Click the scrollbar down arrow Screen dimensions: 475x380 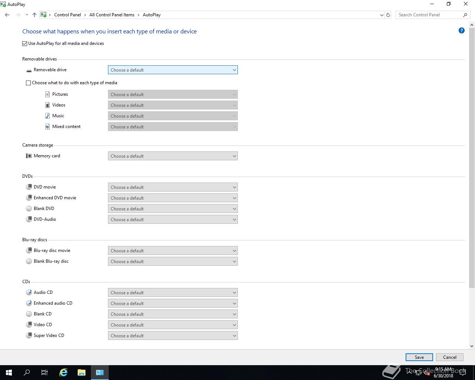[472, 346]
